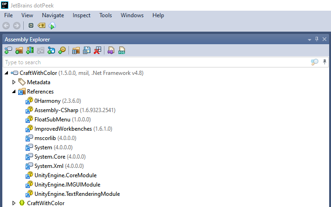This screenshot has height=207, width=331.
Task: Click the dotPeek application logo icon
Action: coord(5,5)
